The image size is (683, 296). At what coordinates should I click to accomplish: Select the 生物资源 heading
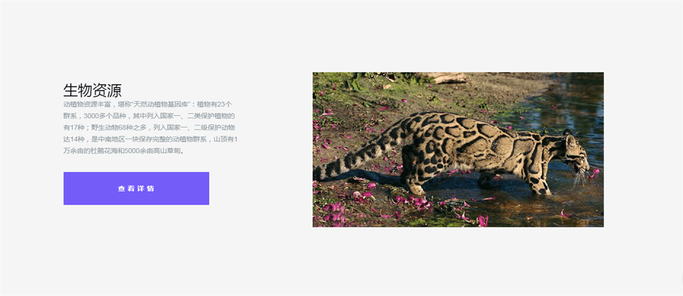(x=92, y=91)
